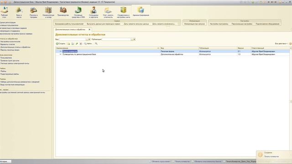This screenshot has width=292, height=164.
Task: Click the help icon beside Все действия
Action: pos(290,44)
